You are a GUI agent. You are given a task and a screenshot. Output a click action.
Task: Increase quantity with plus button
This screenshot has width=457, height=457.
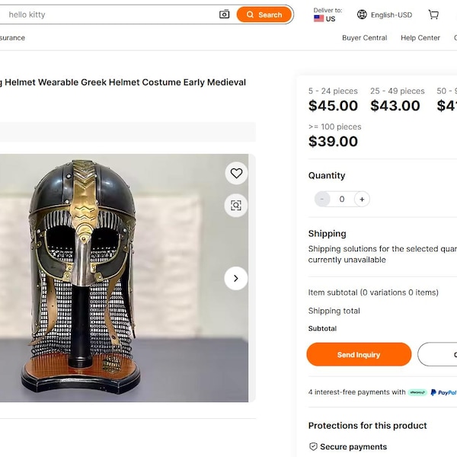click(362, 199)
